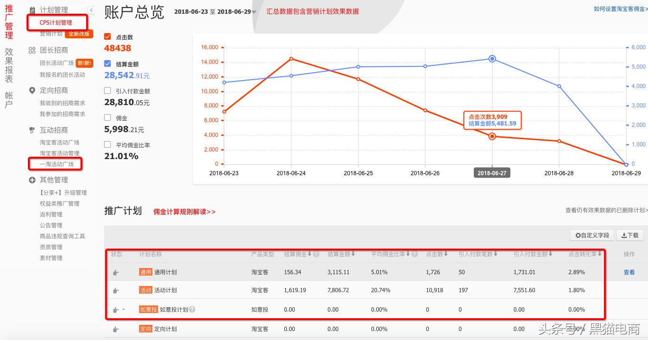Image resolution: width=648 pixels, height=340 pixels.
Task: Click the gear icon on 自定义字段 button
Action: (577, 235)
